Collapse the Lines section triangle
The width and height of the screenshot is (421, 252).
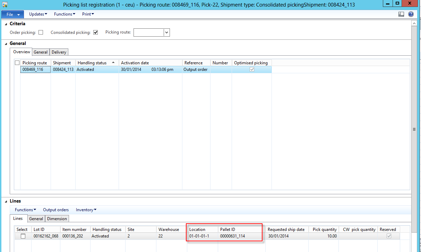pos(6,201)
